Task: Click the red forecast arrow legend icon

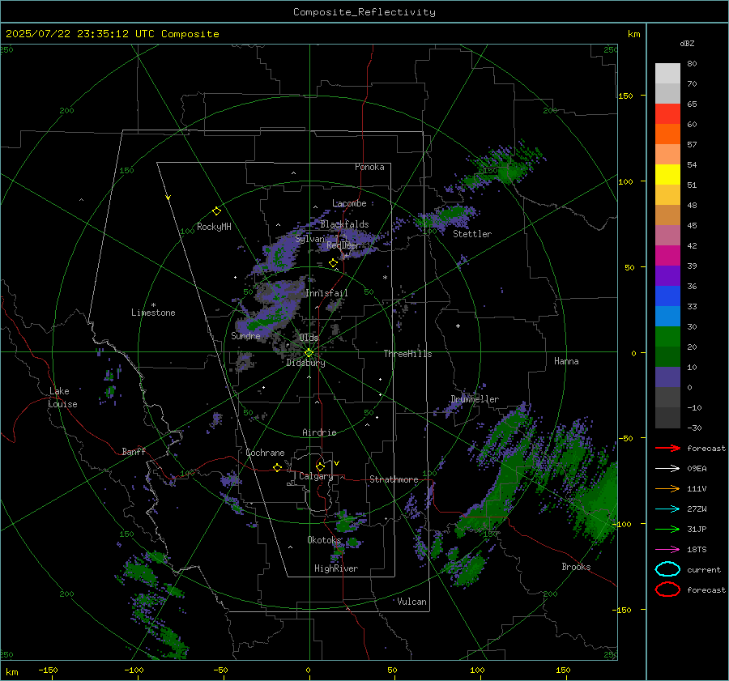Action: [667, 448]
